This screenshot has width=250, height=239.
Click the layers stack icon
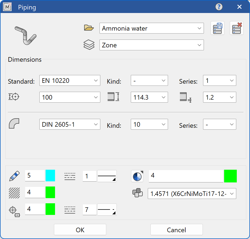click(x=89, y=45)
